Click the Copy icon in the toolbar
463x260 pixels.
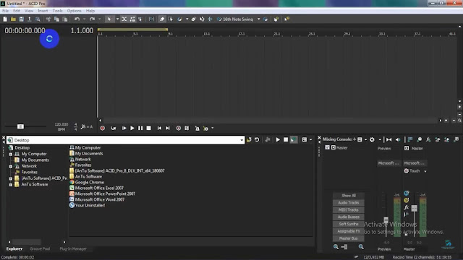point(56,19)
